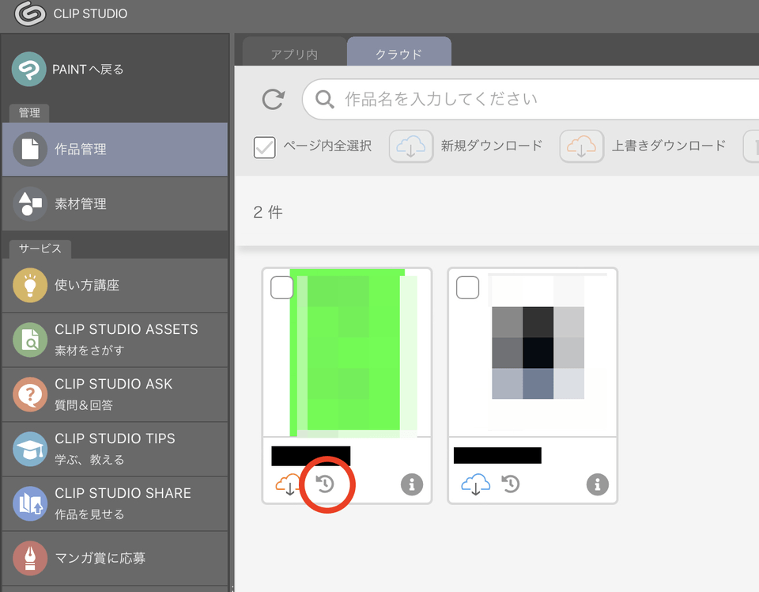
Task: Click the magnifier search icon
Action: point(325,99)
